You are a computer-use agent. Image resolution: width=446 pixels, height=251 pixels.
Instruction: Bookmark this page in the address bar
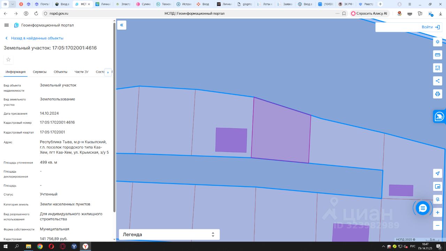tap(344, 14)
